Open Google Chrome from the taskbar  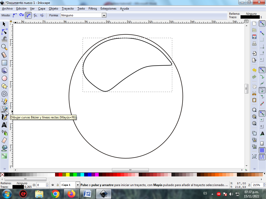(55, 194)
